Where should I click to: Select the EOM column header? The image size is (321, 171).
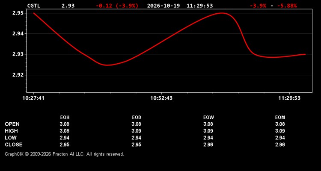280,118
